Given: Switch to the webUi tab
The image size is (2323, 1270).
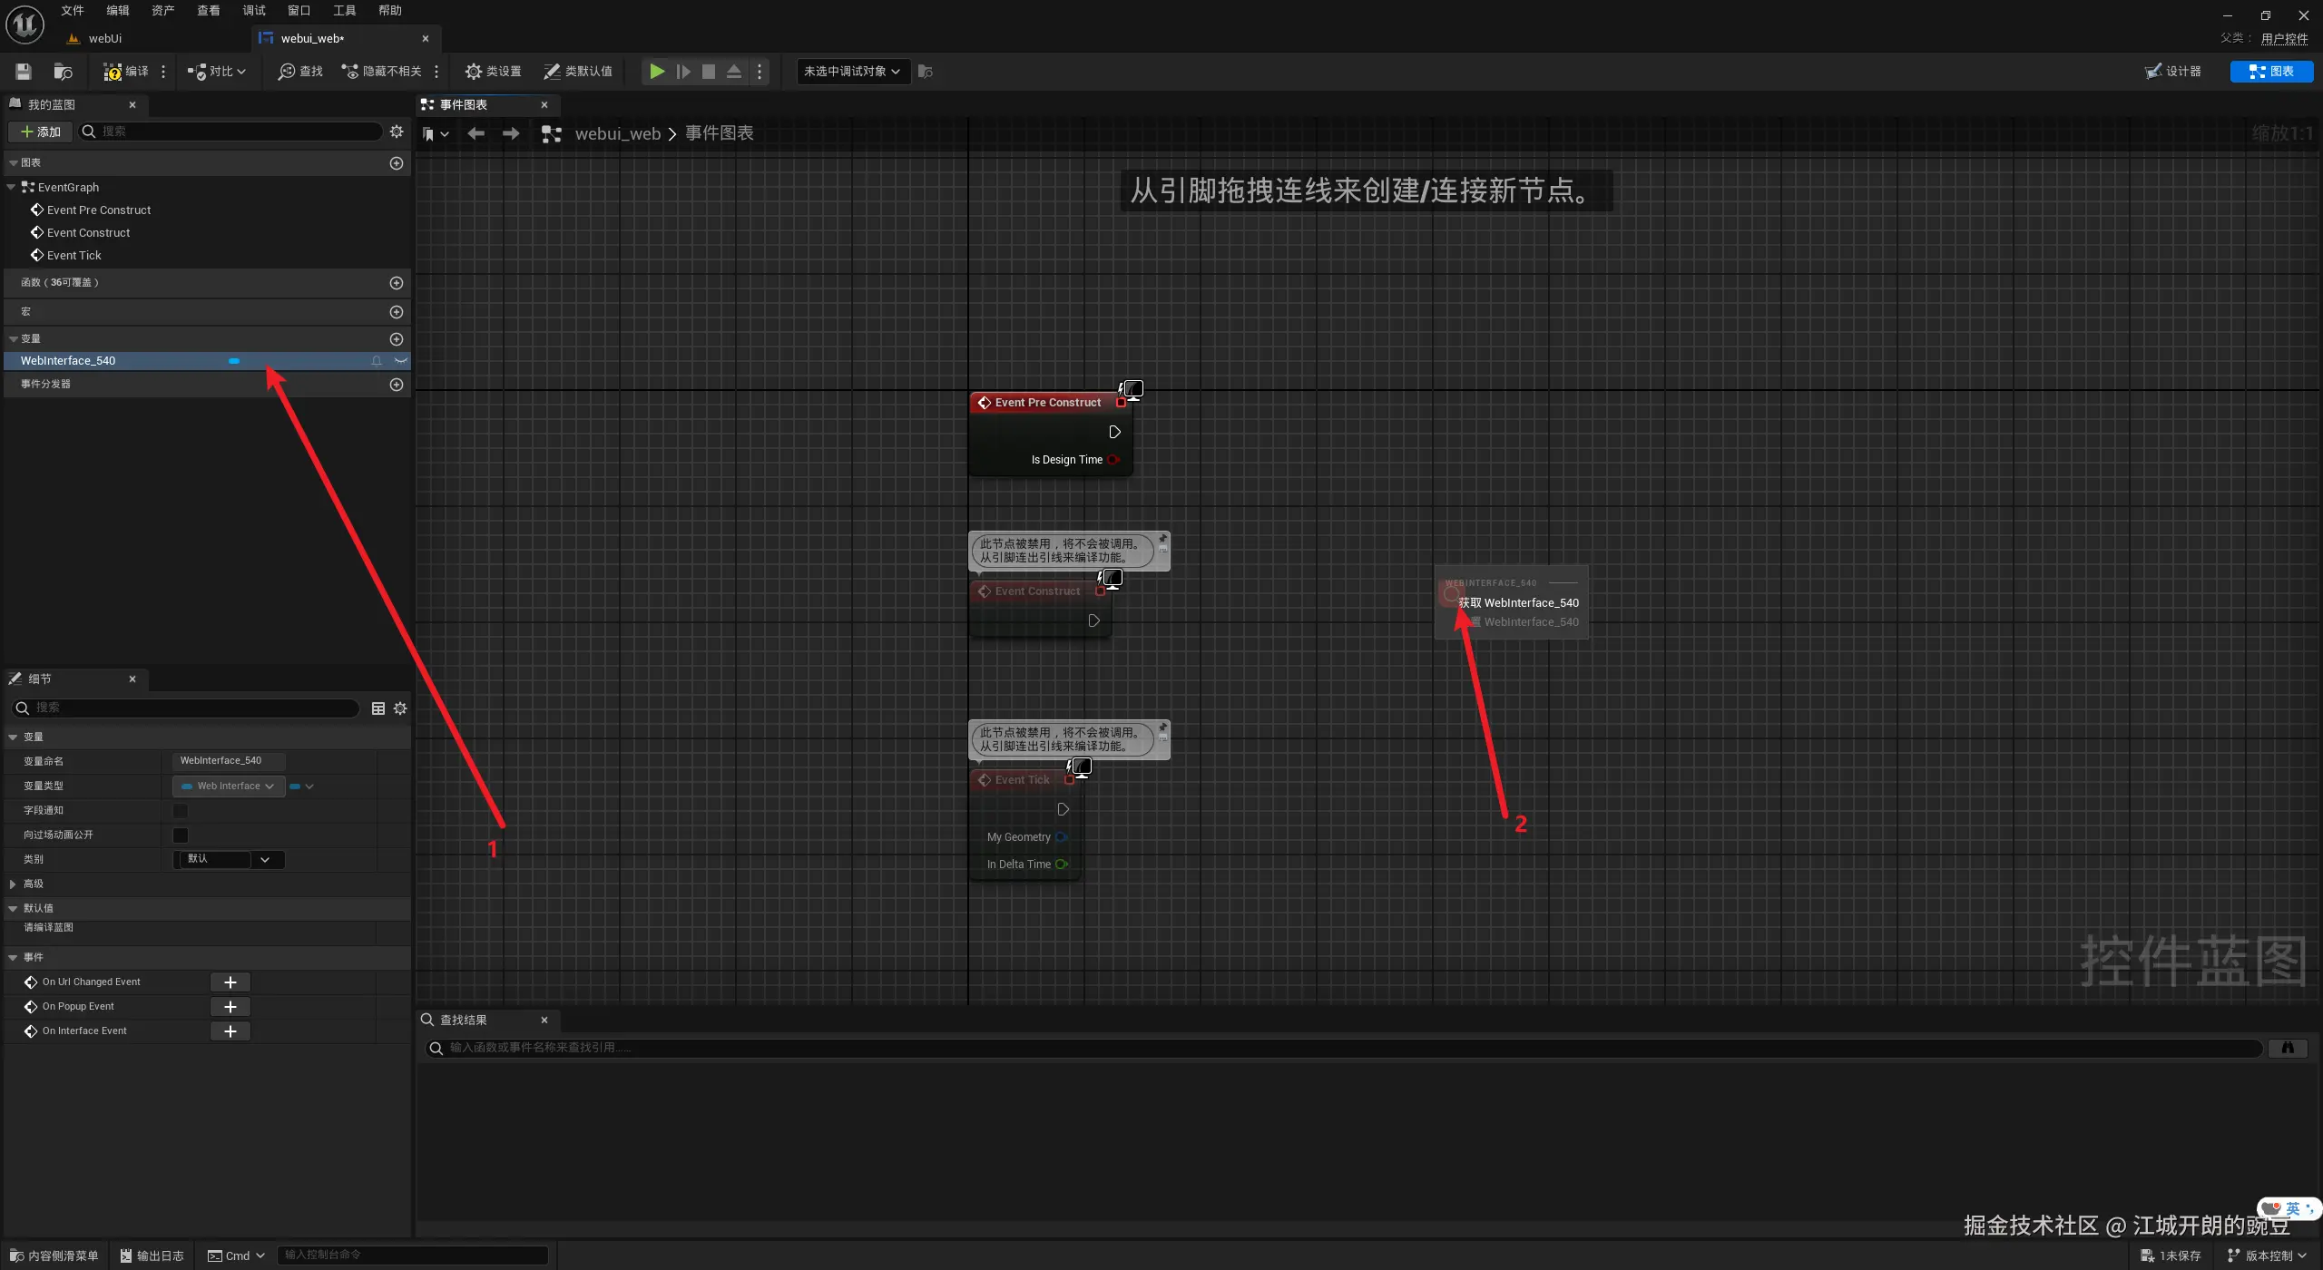Looking at the screenshot, I should click(x=104, y=38).
